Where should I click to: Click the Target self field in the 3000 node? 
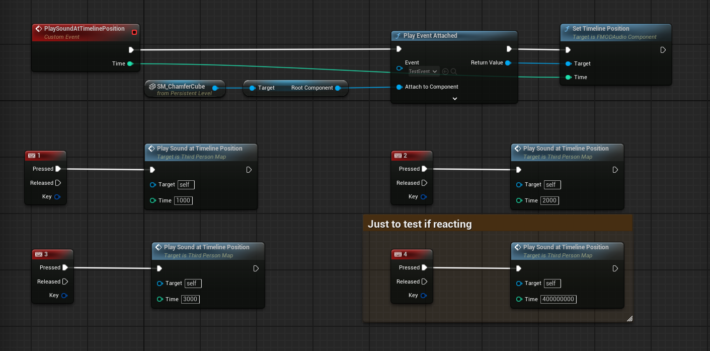click(x=193, y=284)
